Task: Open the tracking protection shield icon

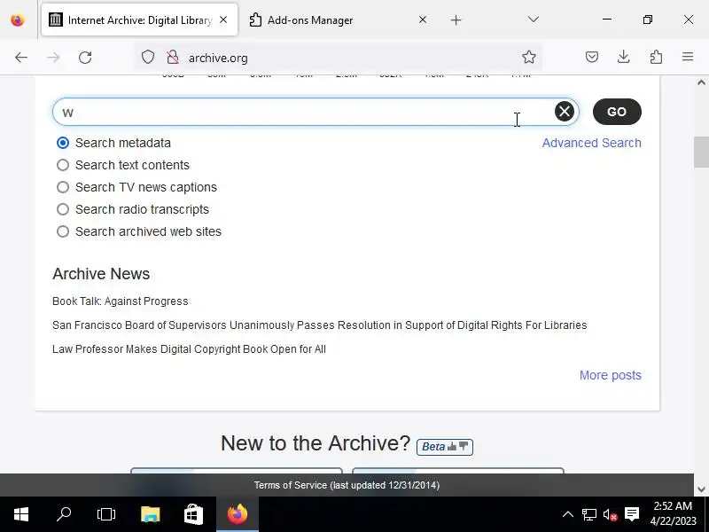Action: pyautogui.click(x=148, y=58)
